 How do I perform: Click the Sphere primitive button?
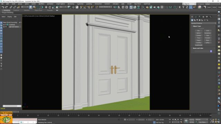199,33
